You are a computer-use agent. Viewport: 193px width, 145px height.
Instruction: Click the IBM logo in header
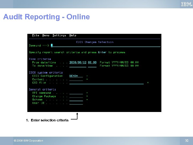pos(187,4)
